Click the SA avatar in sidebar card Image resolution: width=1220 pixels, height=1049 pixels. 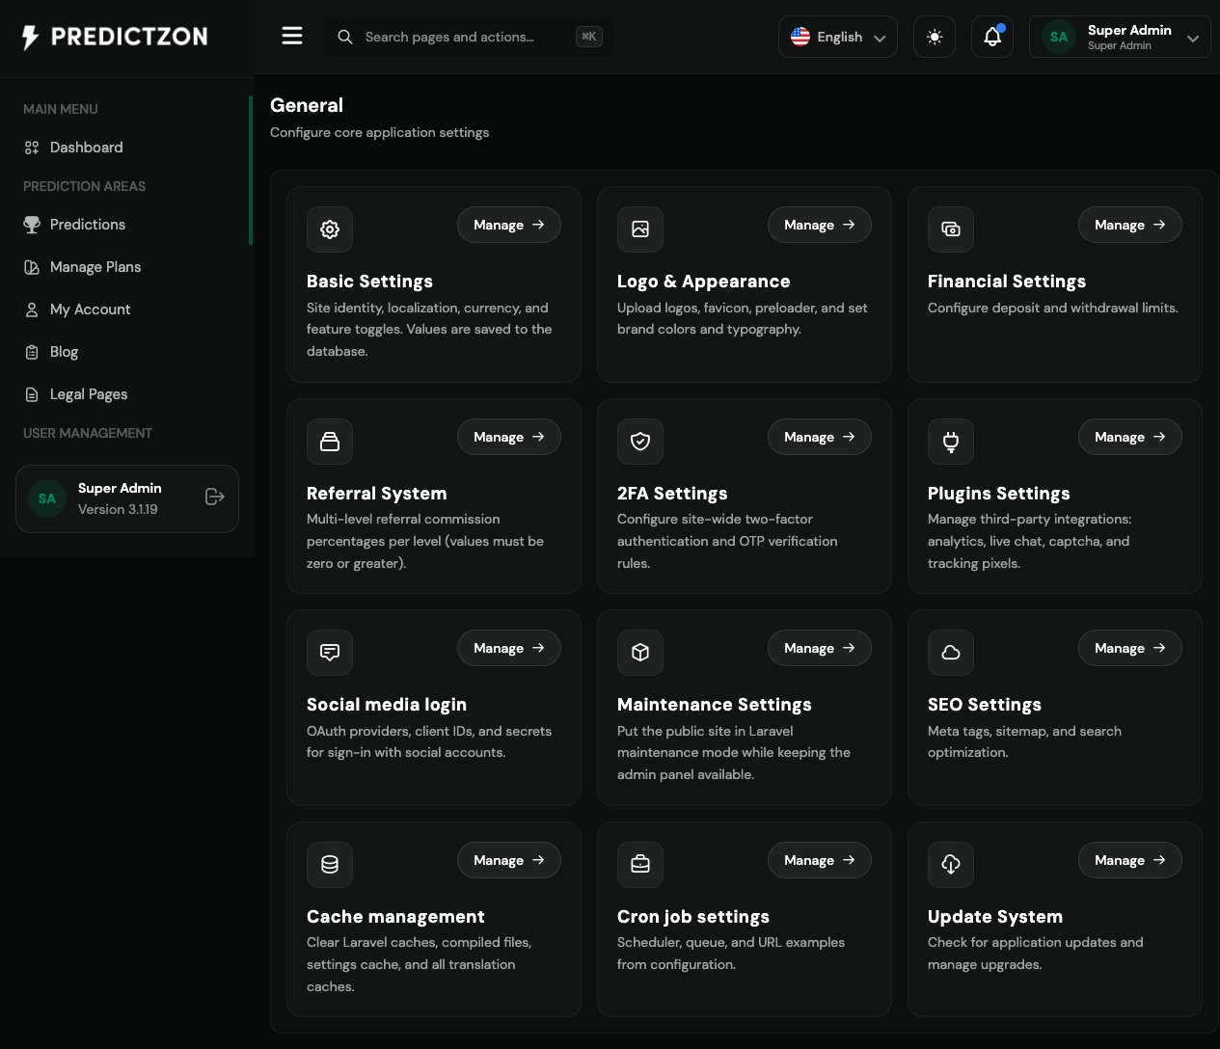coord(47,498)
